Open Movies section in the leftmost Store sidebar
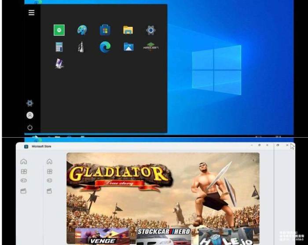Screen dimensions: 308x245 pos(23,191)
